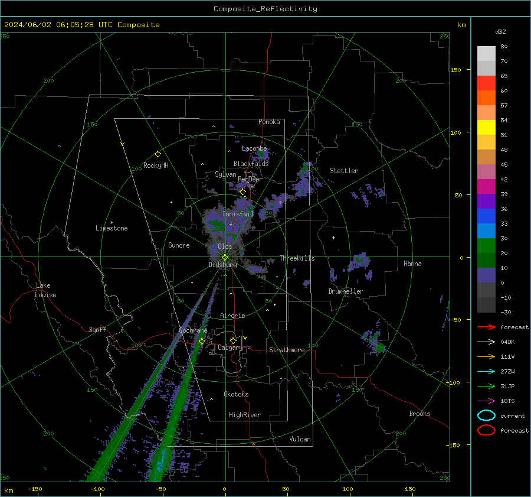Select the green 30 dBZ color swatch
Viewport: 531px width, 497px height.
486,246
